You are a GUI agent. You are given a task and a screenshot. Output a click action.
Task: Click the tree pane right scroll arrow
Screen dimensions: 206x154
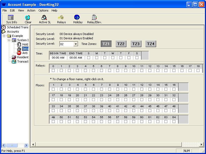tap(26, 145)
